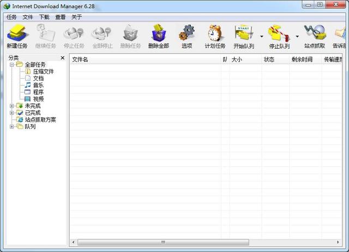Select 站点抓取方案 item
The height and width of the screenshot is (252, 349).
pos(40,120)
